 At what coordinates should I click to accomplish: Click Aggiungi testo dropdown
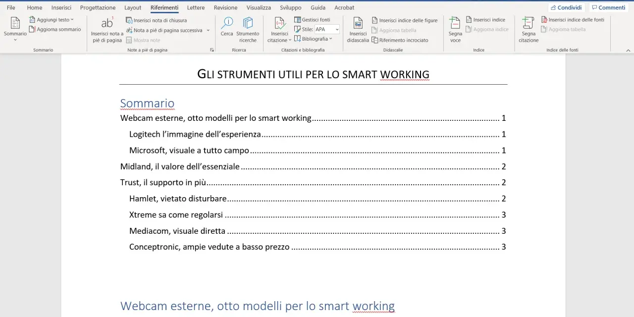point(52,20)
